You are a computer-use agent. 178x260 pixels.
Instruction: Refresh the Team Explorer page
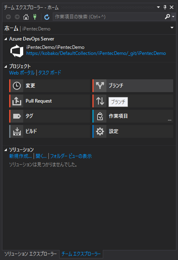pos(47,17)
